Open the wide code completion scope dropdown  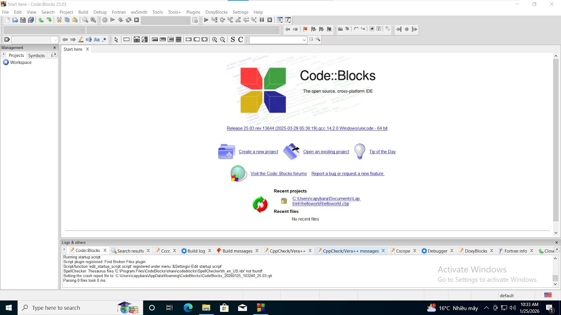[x=276, y=30]
